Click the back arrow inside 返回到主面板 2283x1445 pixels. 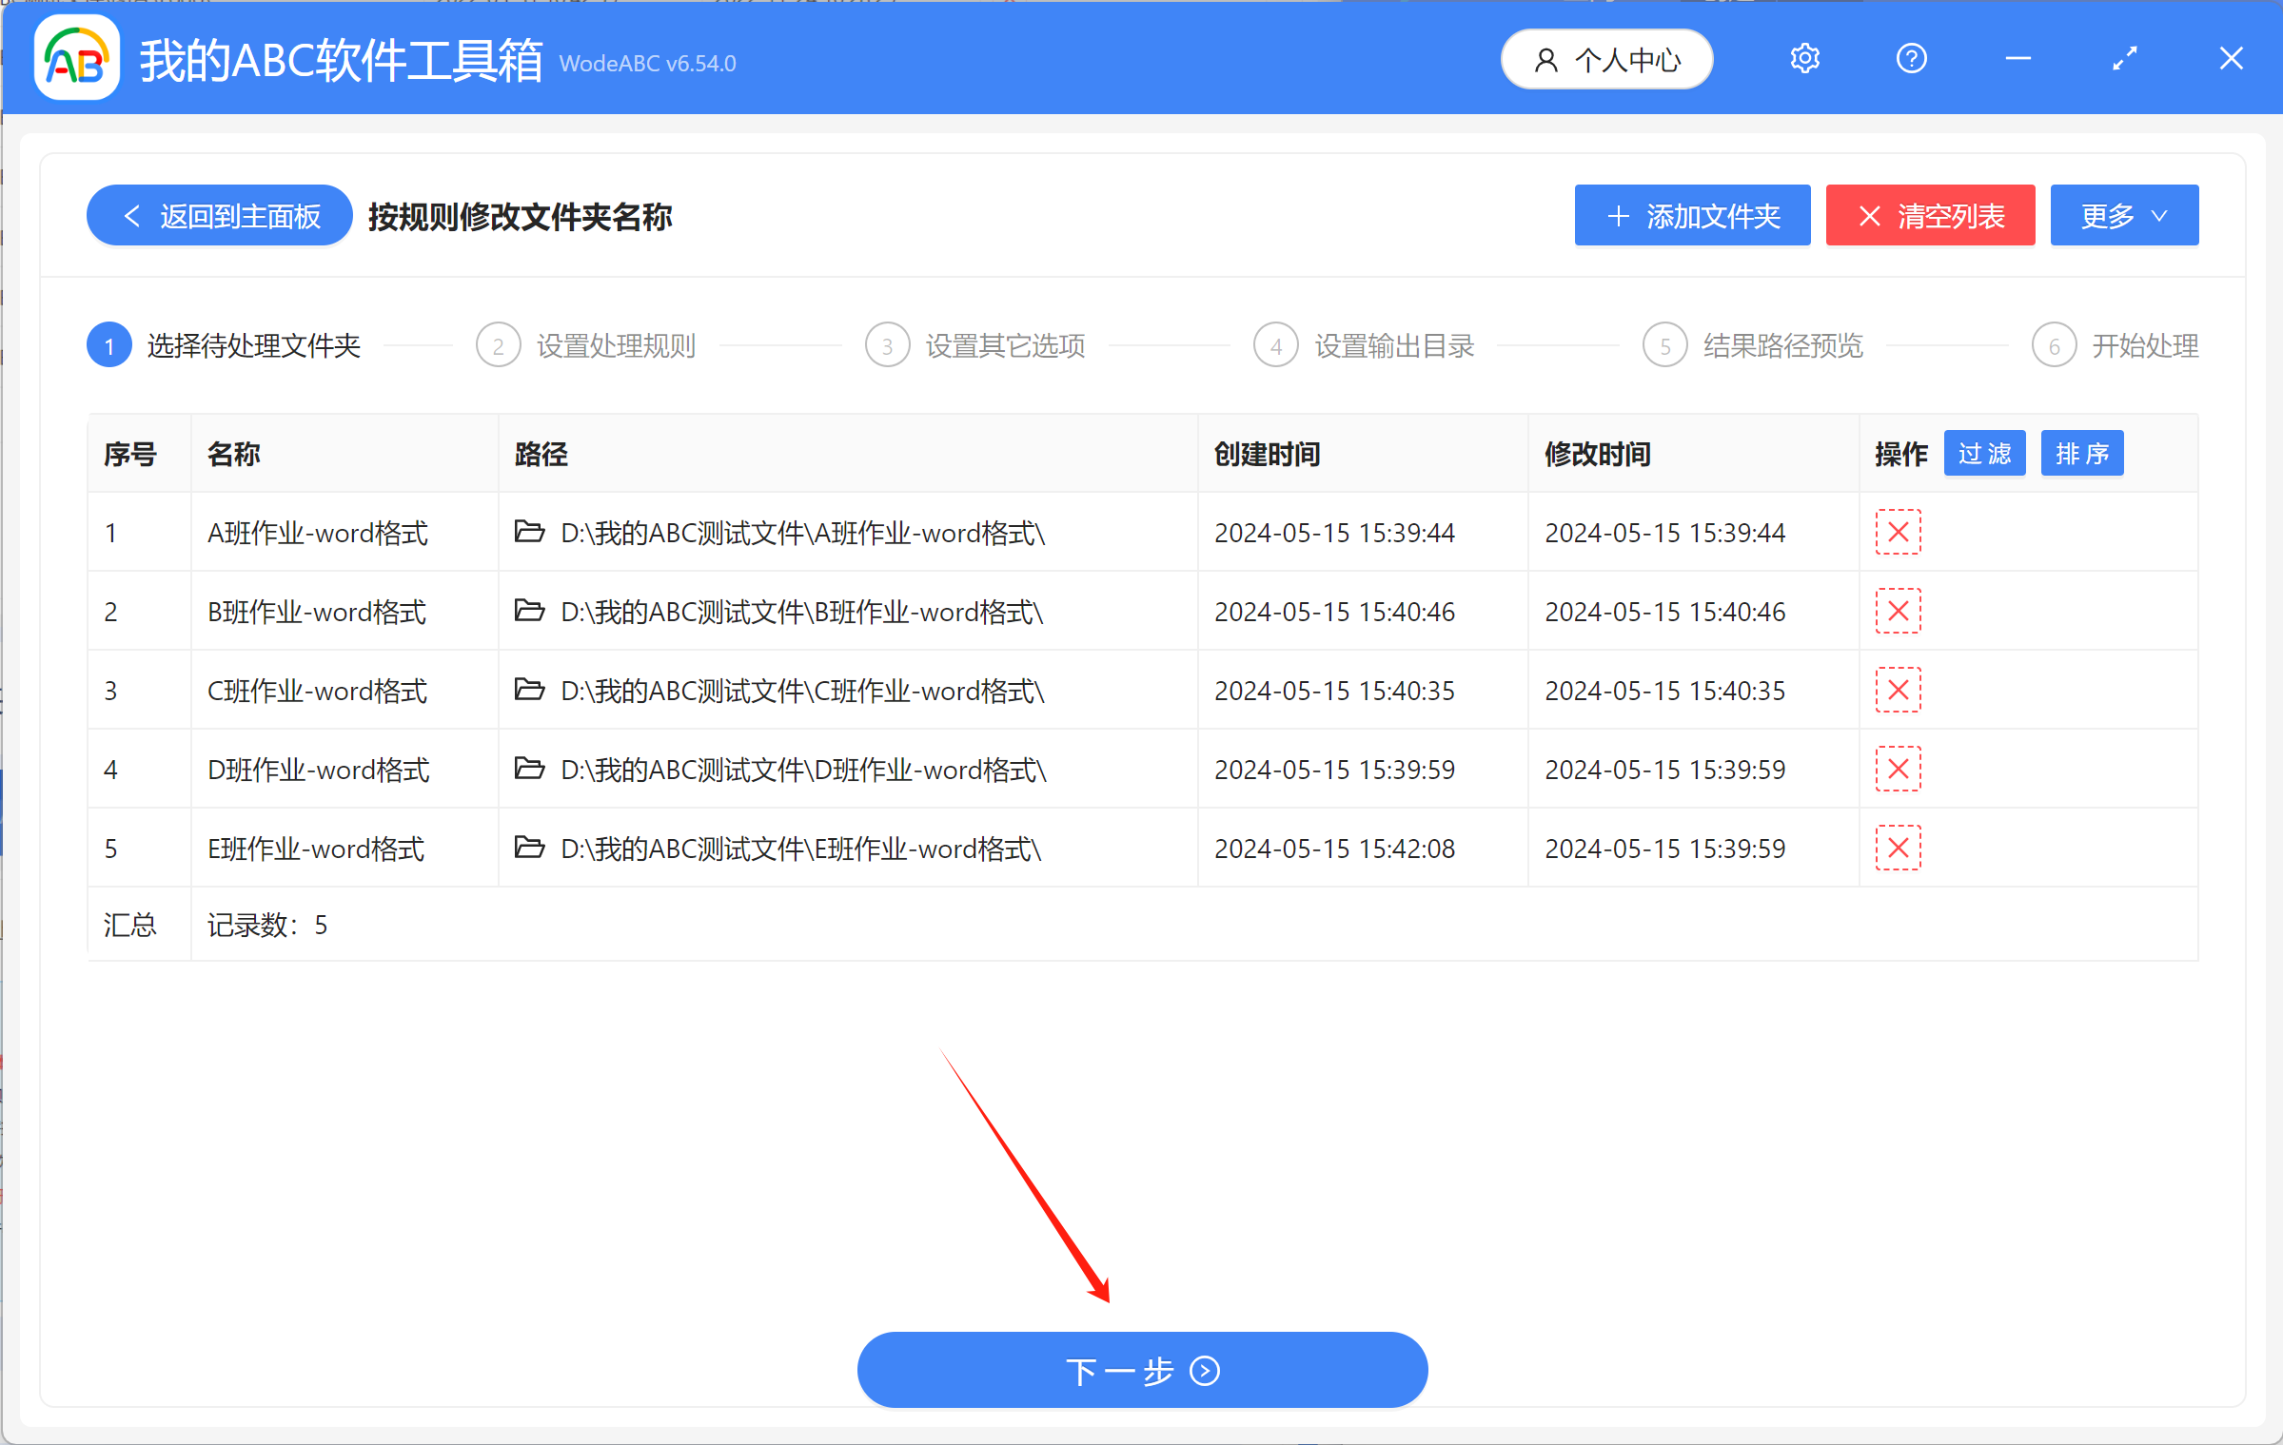[132, 215]
